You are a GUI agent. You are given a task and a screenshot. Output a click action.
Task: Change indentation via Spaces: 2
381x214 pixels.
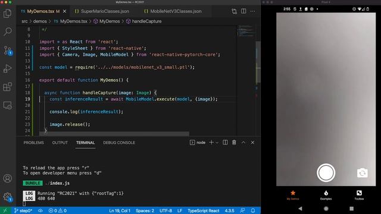[x=145, y=210]
